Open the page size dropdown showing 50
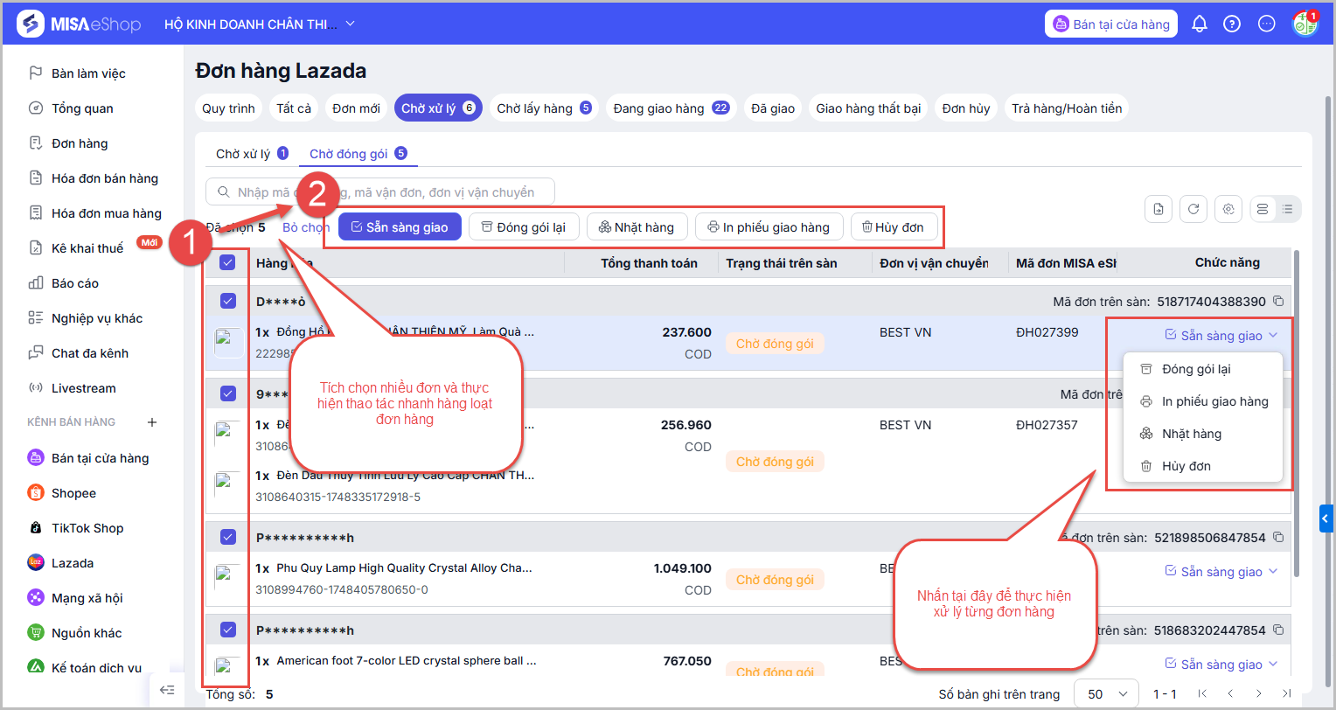The height and width of the screenshot is (710, 1336). point(1106,694)
